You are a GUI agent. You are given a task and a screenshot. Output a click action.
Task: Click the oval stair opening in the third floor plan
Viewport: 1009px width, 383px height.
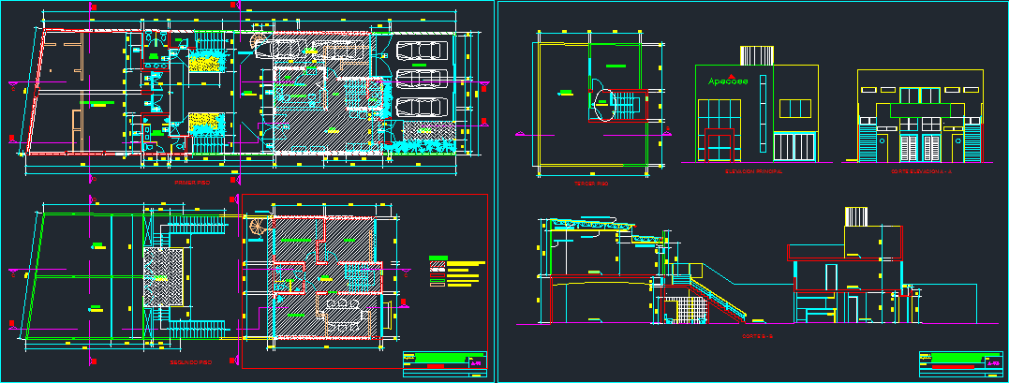pyautogui.click(x=601, y=100)
